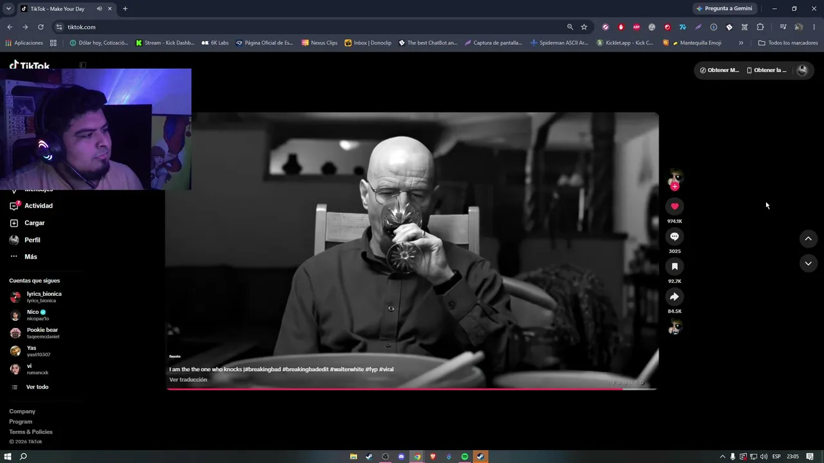This screenshot has width=824, height=463.
Task: Open the notification center in the taskbar
Action: tap(810, 457)
